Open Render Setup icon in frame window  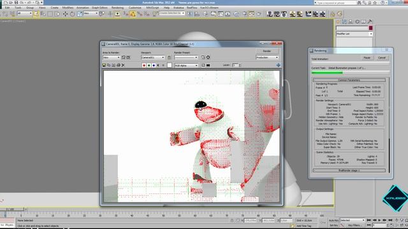click(x=203, y=57)
